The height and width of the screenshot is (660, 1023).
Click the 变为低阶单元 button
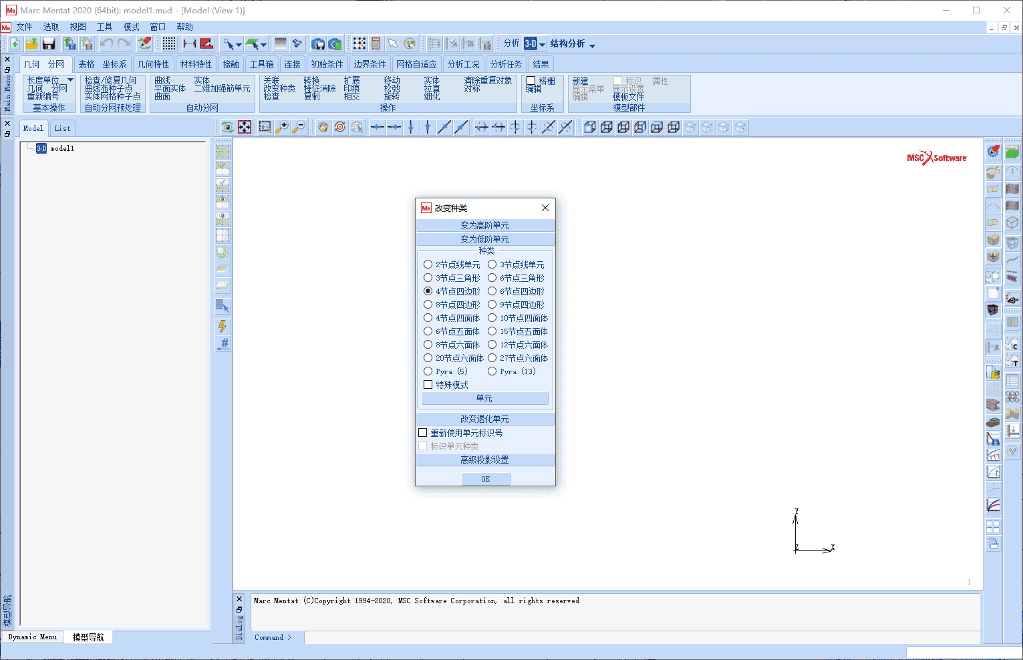(x=485, y=239)
